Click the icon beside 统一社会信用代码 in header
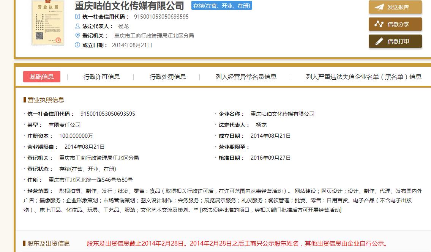The height and width of the screenshot is (252, 431). click(77, 17)
